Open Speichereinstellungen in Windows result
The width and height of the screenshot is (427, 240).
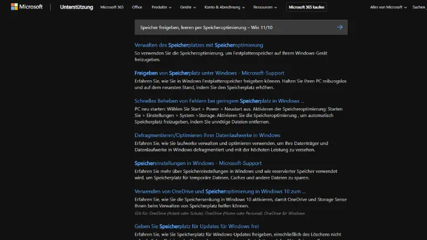(198, 163)
